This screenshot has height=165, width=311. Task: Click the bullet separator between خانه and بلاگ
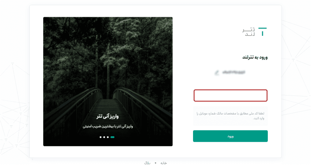156,163
